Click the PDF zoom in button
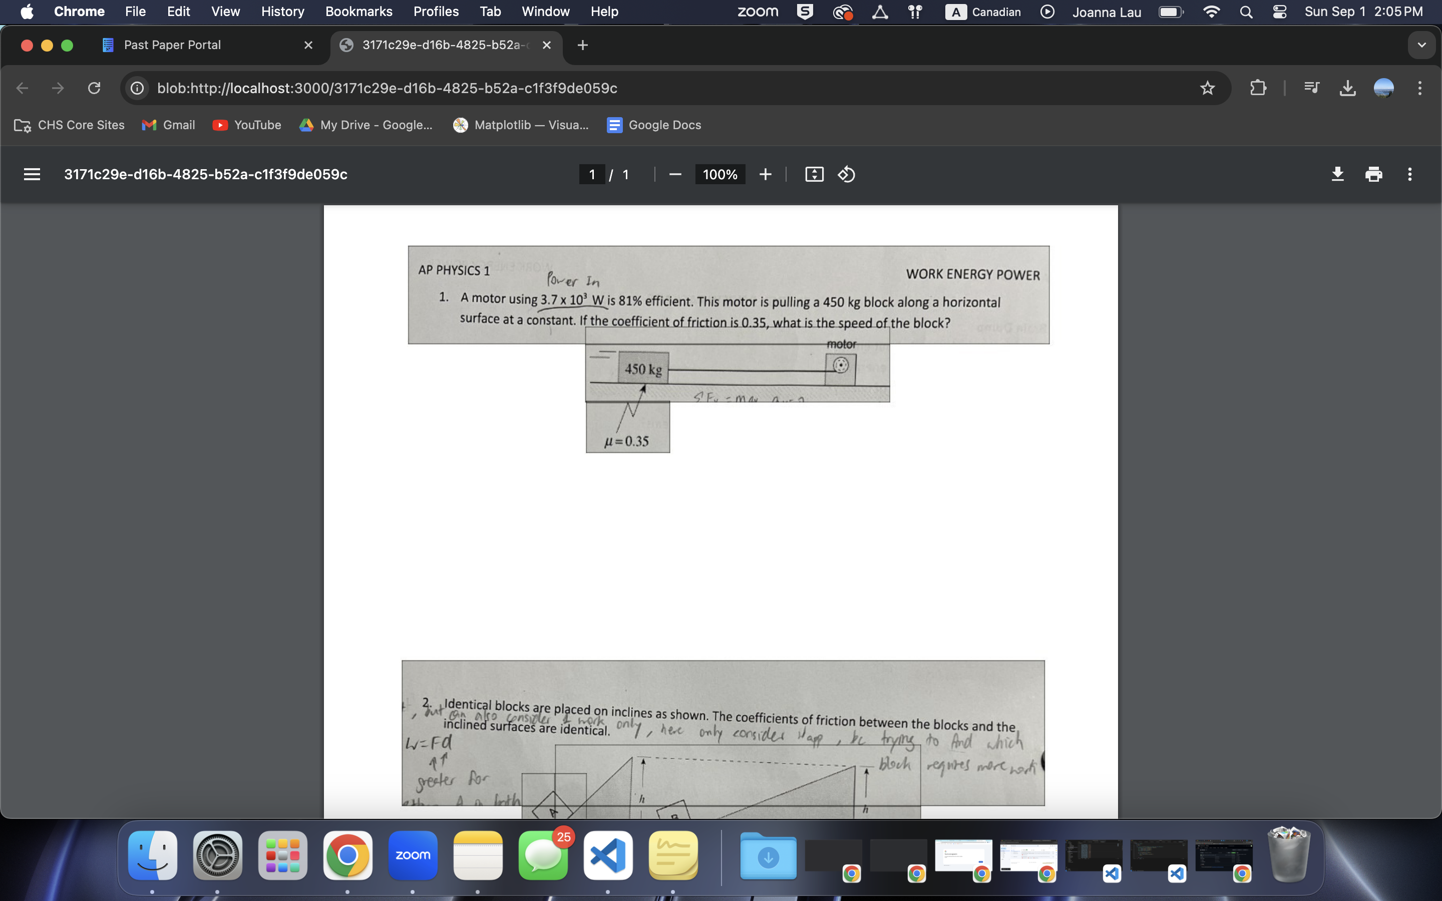 [x=765, y=174]
